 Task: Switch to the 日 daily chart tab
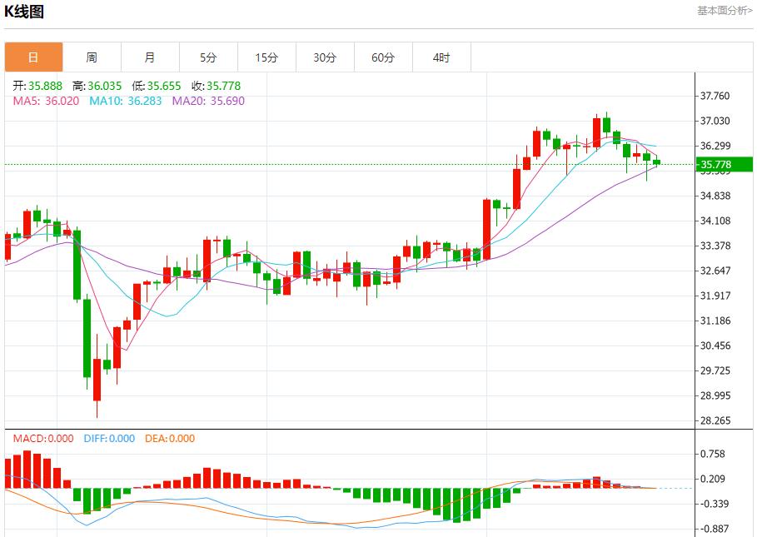coord(33,57)
